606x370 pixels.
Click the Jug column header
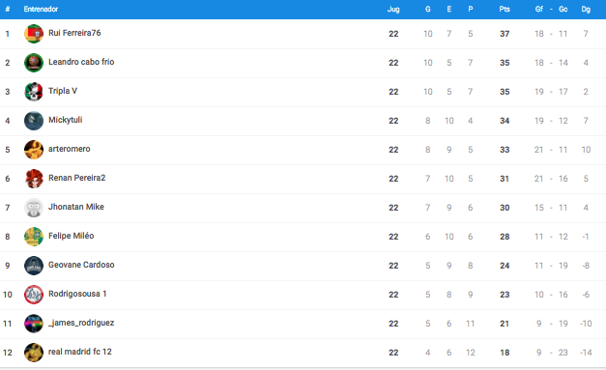(x=393, y=10)
